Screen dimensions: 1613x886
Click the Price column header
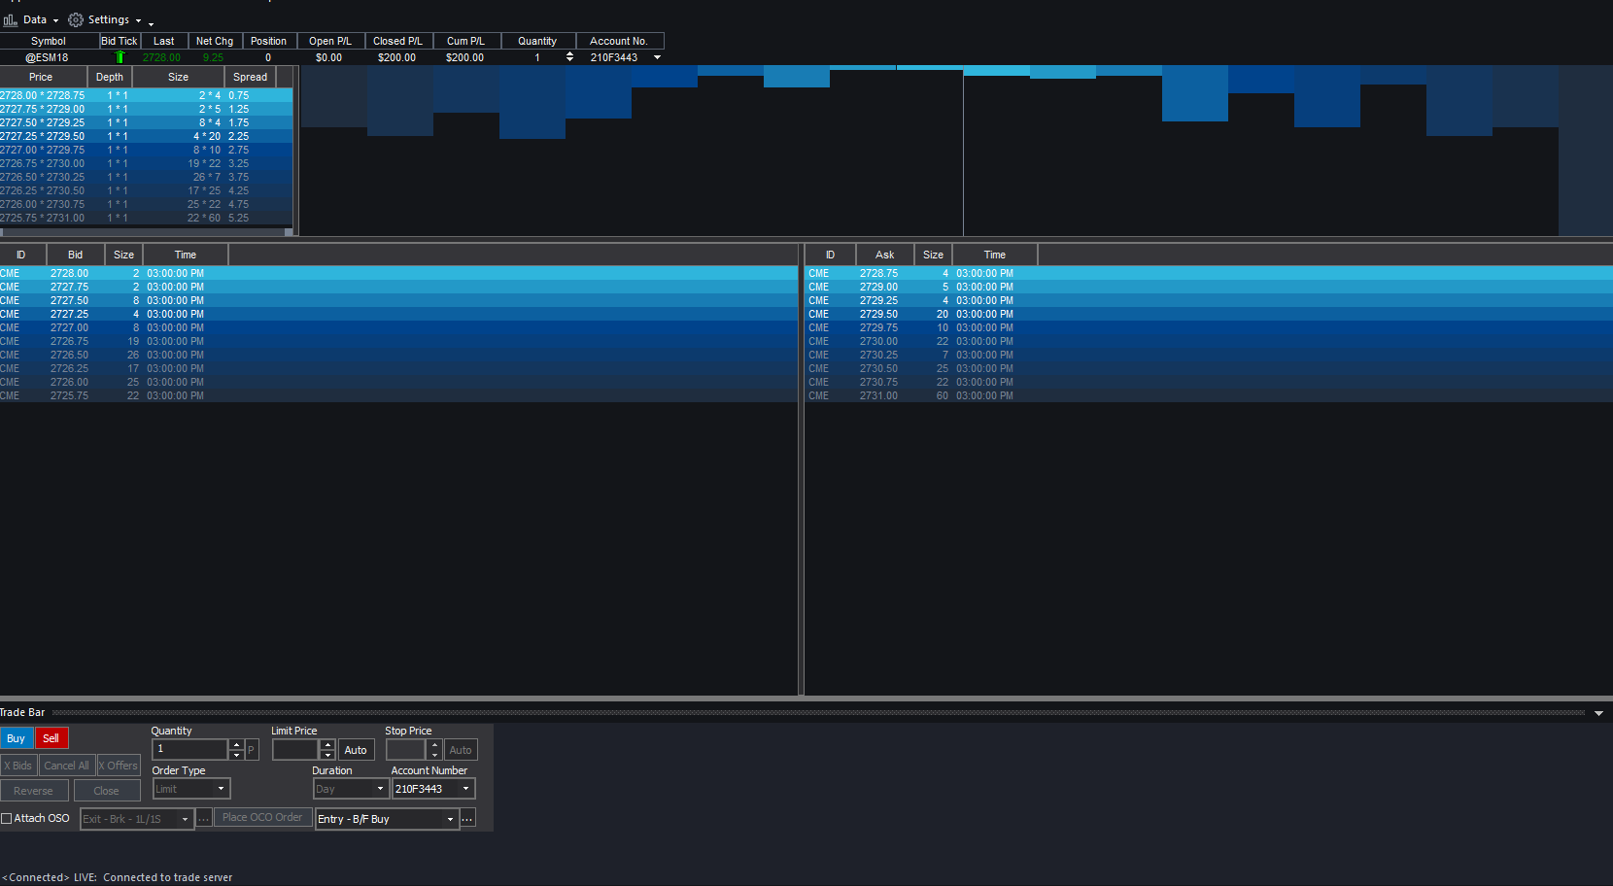[x=41, y=77]
